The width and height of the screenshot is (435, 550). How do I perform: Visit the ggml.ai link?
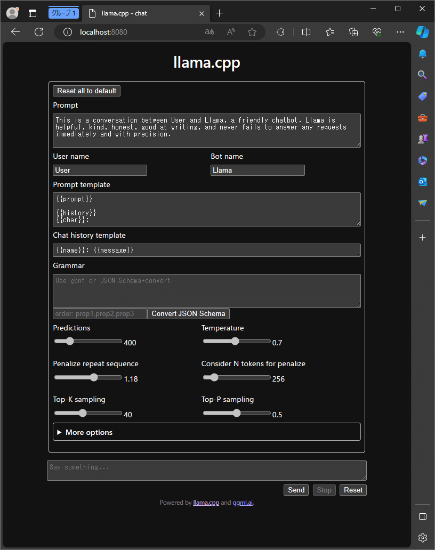click(243, 503)
